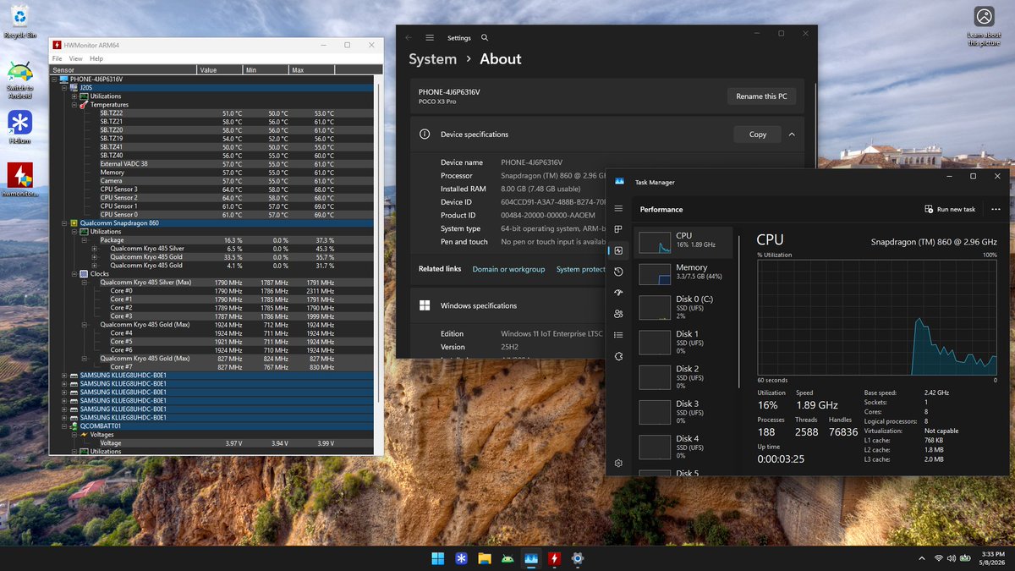Image resolution: width=1015 pixels, height=571 pixels.
Task: Expand Utilizations under J20S in HWMonitor
Action: 74,96
